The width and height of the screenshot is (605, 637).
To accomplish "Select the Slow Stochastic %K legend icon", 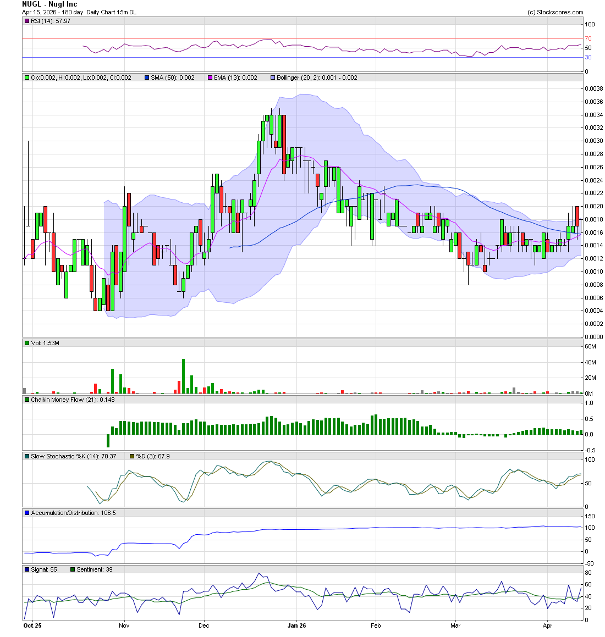I will (26, 456).
